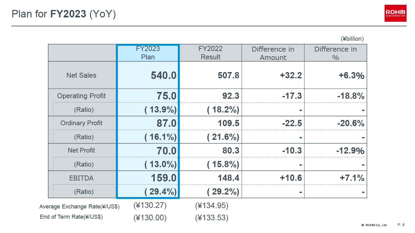Screen dimensions: 415x233
Task: Click the Plan for FY2023 slide title
Action: coord(64,14)
